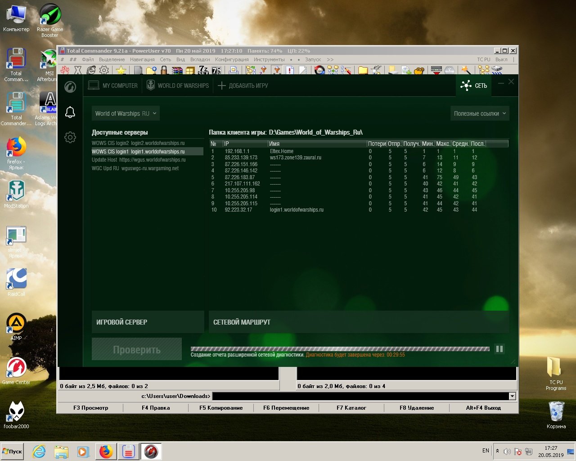Open Firefox from the taskbar
The image size is (576, 461).
[x=106, y=451]
